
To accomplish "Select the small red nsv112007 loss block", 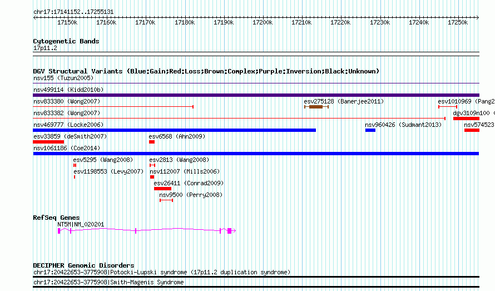I will pos(152,177).
